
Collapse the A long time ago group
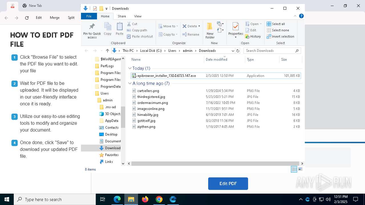[x=130, y=83]
